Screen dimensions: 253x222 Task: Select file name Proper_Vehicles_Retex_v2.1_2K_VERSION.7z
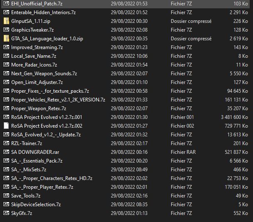click(x=58, y=100)
